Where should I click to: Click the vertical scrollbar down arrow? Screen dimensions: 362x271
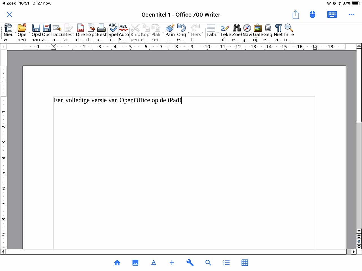[x=359, y=231]
